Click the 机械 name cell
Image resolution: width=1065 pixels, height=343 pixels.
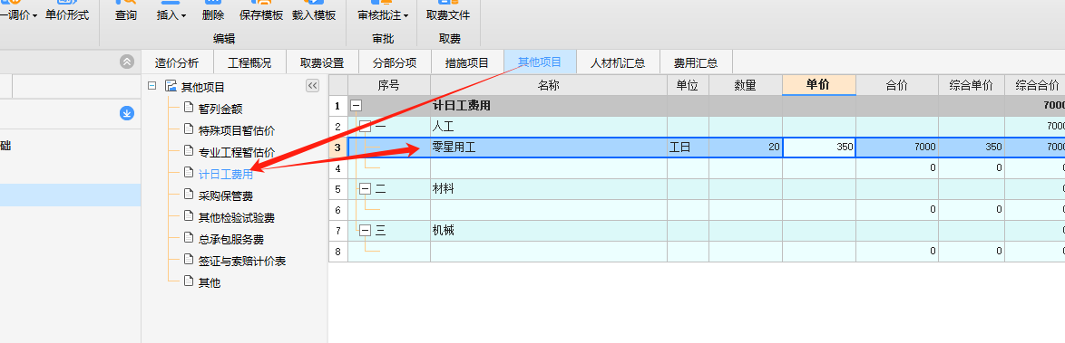(549, 231)
